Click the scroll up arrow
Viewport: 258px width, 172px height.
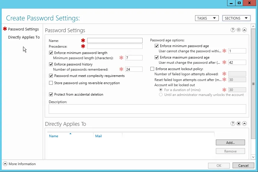(253, 26)
